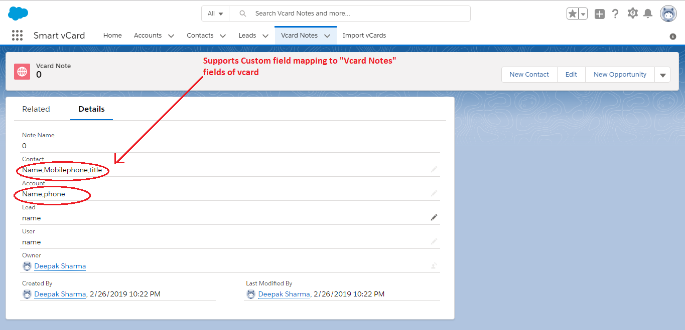Open the App Launcher grid icon

point(17,36)
